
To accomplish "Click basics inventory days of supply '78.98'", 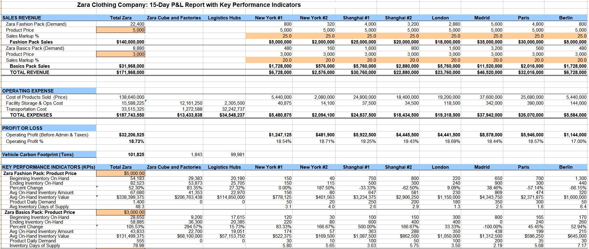I will coord(139,246).
